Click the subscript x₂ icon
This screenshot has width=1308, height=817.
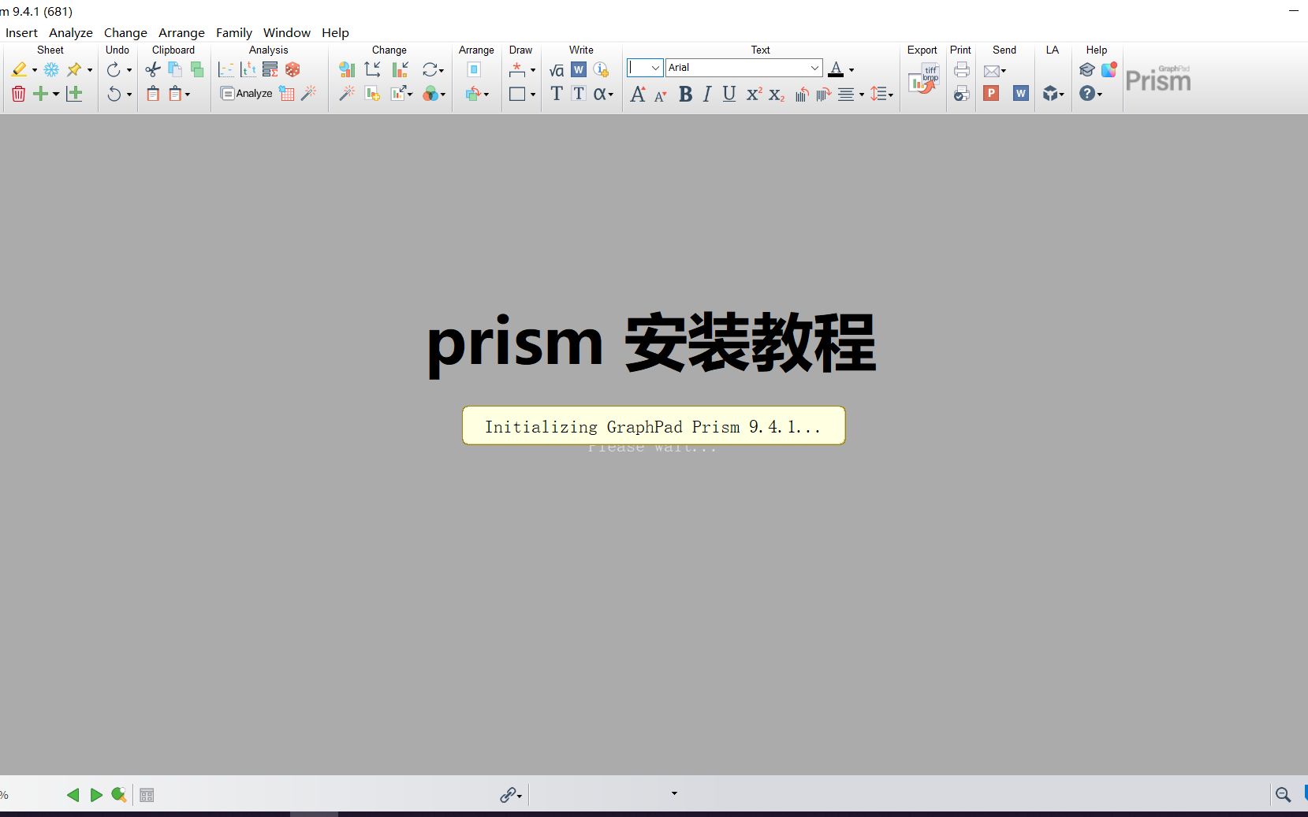[x=777, y=95]
